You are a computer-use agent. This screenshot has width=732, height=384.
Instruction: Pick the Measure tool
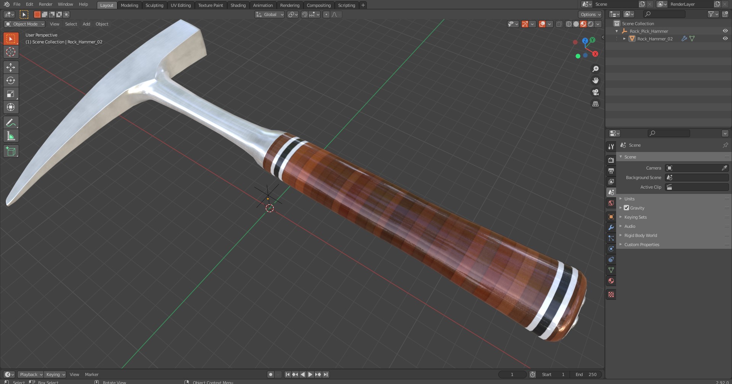tap(11, 136)
